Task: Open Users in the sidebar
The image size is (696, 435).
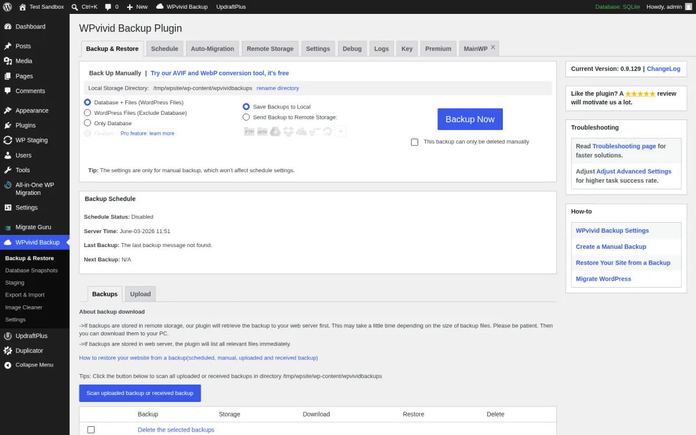Action: (35, 155)
